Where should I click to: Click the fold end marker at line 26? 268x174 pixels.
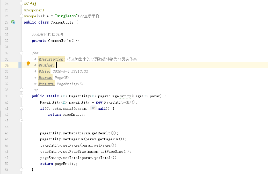click(x=21, y=16)
